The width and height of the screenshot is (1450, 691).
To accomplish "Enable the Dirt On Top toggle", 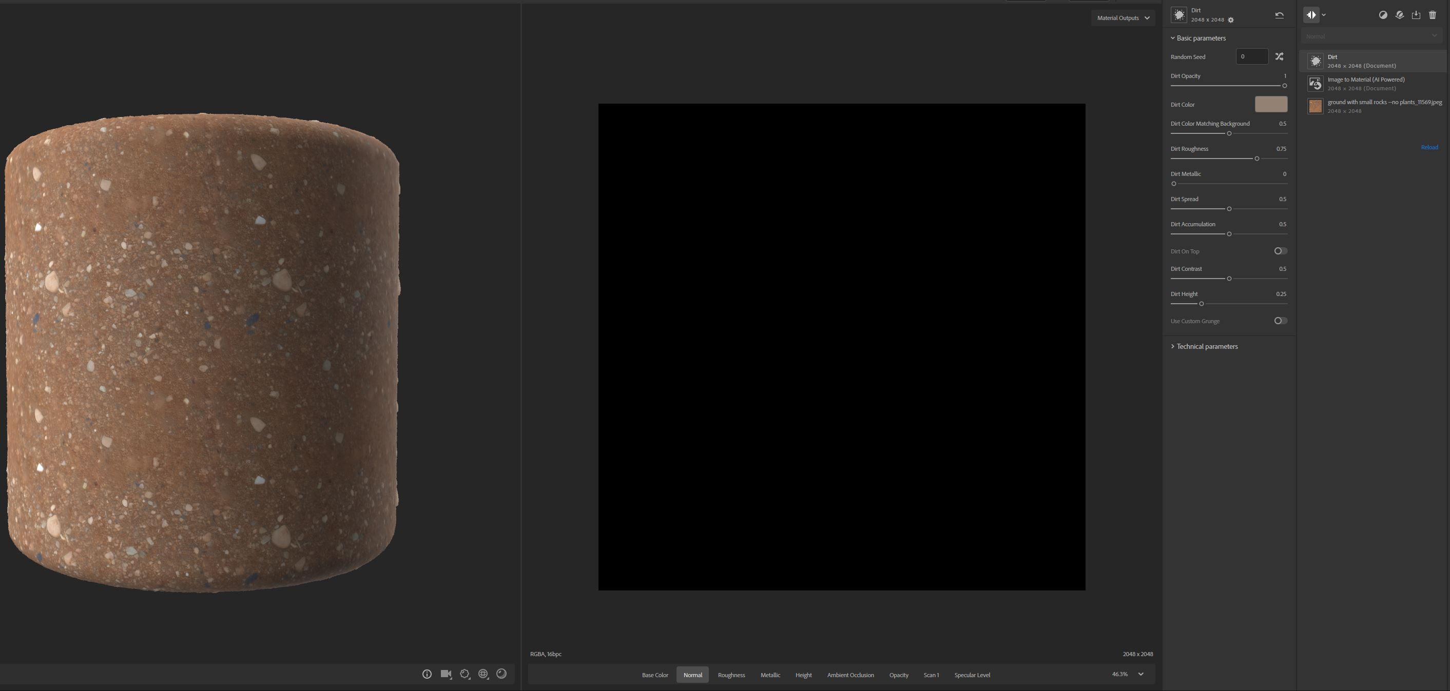I will tap(1280, 251).
